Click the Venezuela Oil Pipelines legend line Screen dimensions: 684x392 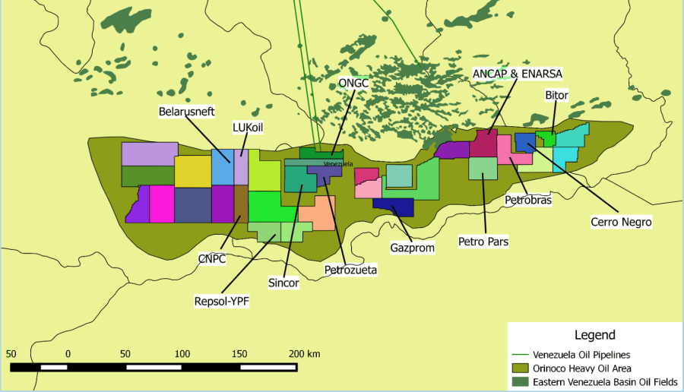[520, 355]
